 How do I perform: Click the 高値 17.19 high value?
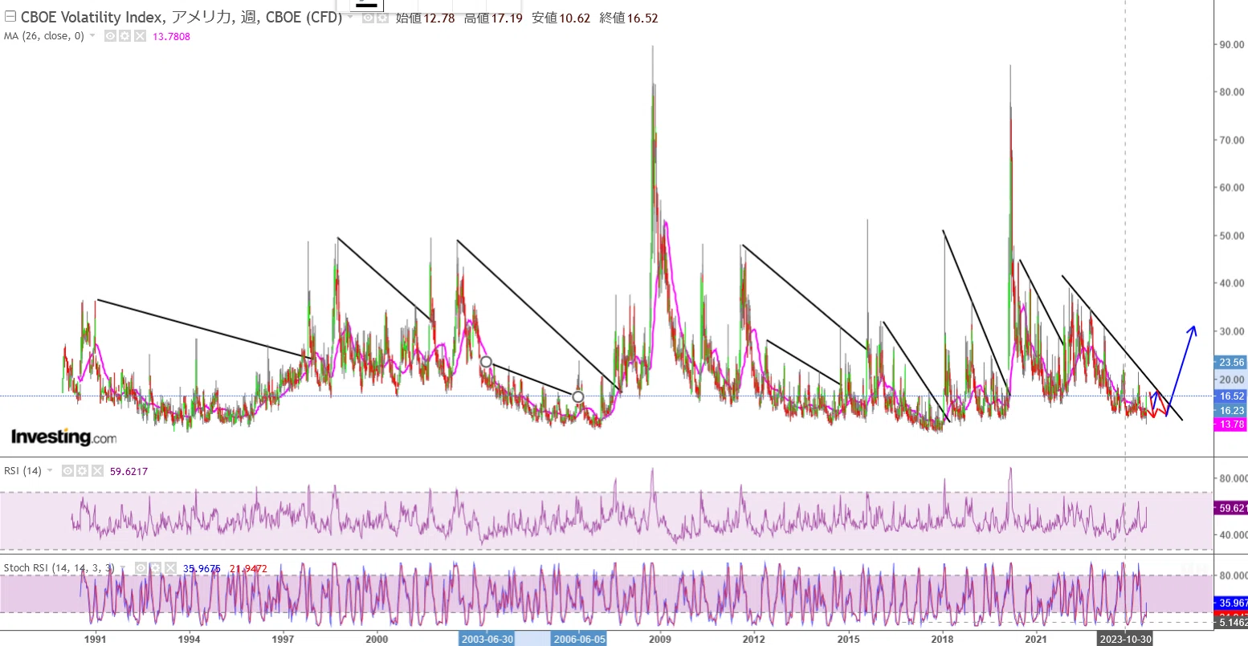[x=494, y=18]
